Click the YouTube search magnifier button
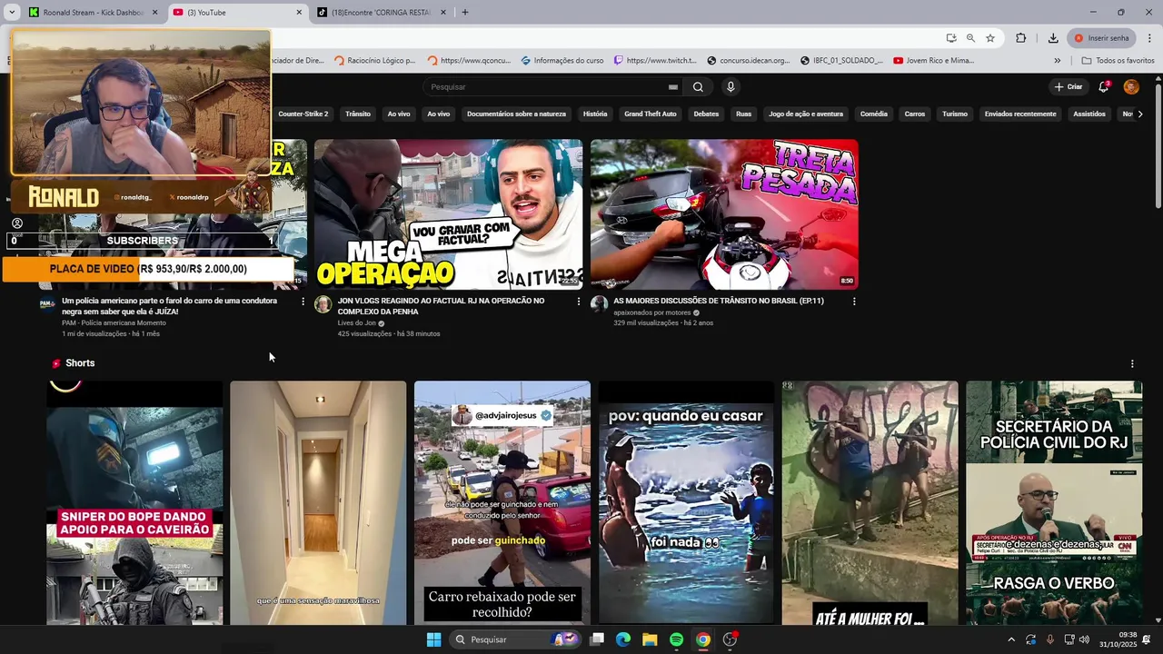Screen dimensions: 1163x654 point(698,87)
